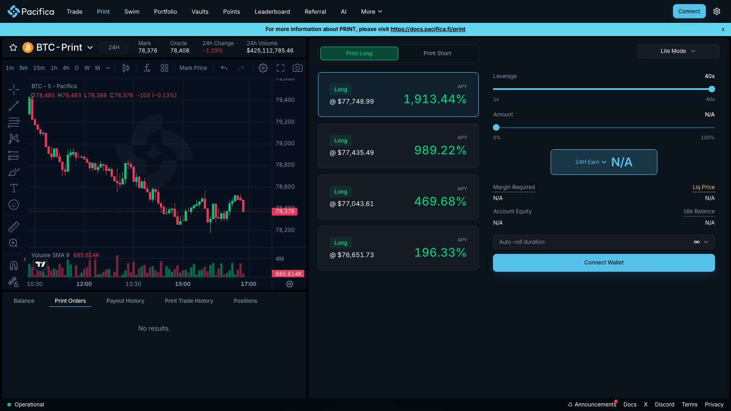This screenshot has width=731, height=411.
Task: Expand the BTC-Print market selector
Action: [x=90, y=47]
